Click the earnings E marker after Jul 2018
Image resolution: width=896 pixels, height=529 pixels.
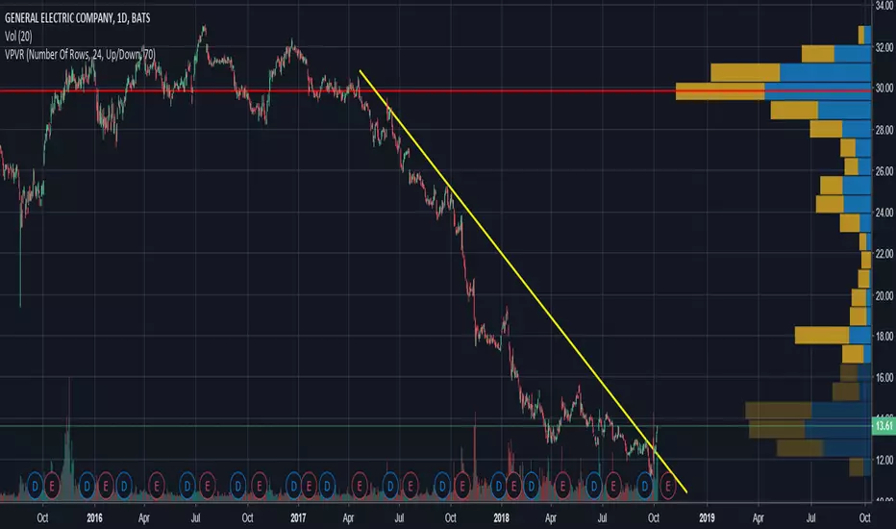613,487
